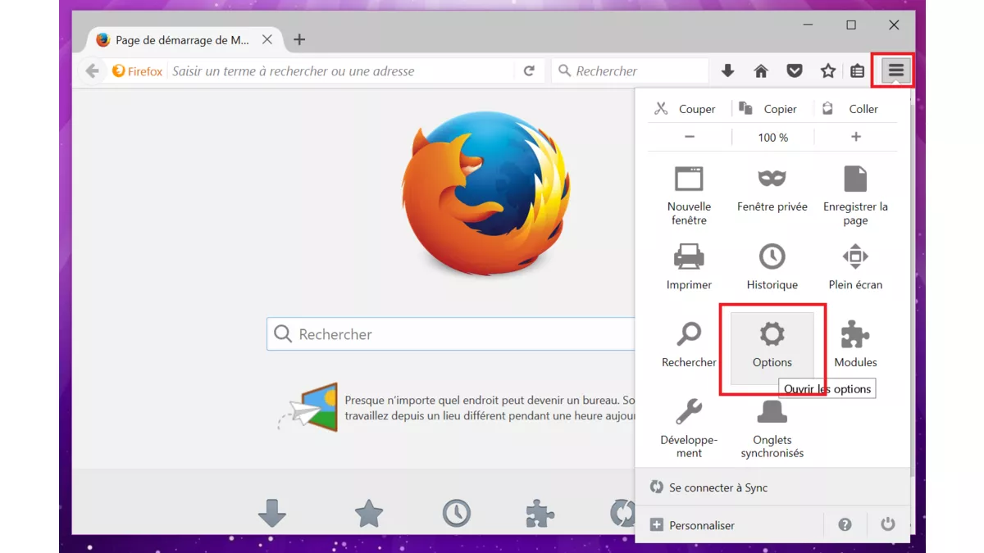This screenshot has width=984, height=553.
Task: Bookmark this page with star icon
Action: [828, 71]
